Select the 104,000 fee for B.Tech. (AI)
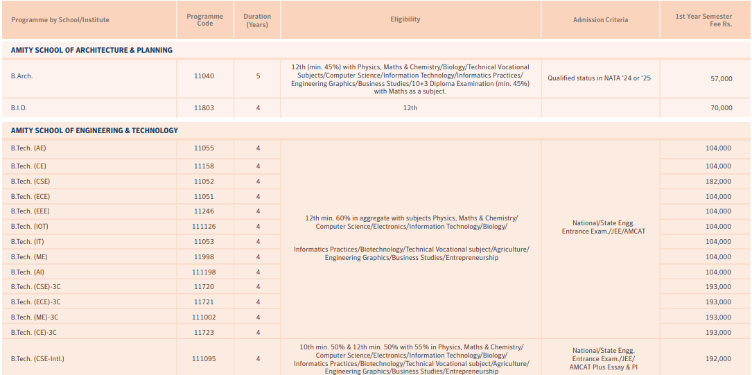The image size is (752, 375). 719,272
